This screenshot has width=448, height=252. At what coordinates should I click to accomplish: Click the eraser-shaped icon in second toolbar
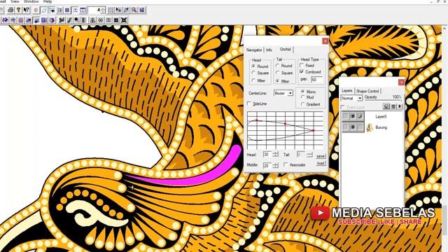[29, 20]
